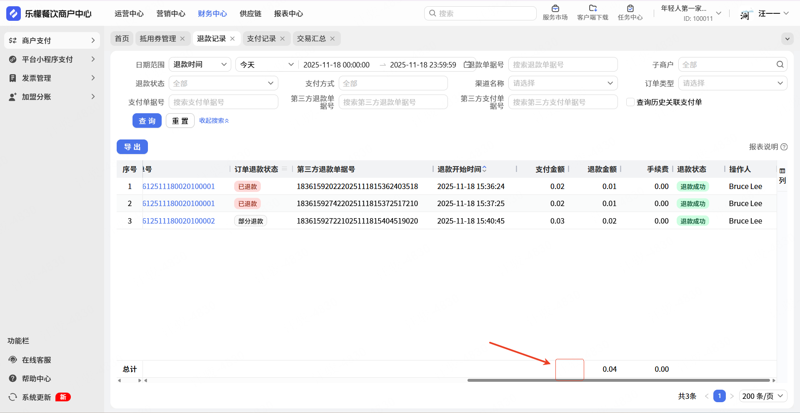Sort by 退款开始时间 column
The width and height of the screenshot is (800, 413).
click(484, 169)
